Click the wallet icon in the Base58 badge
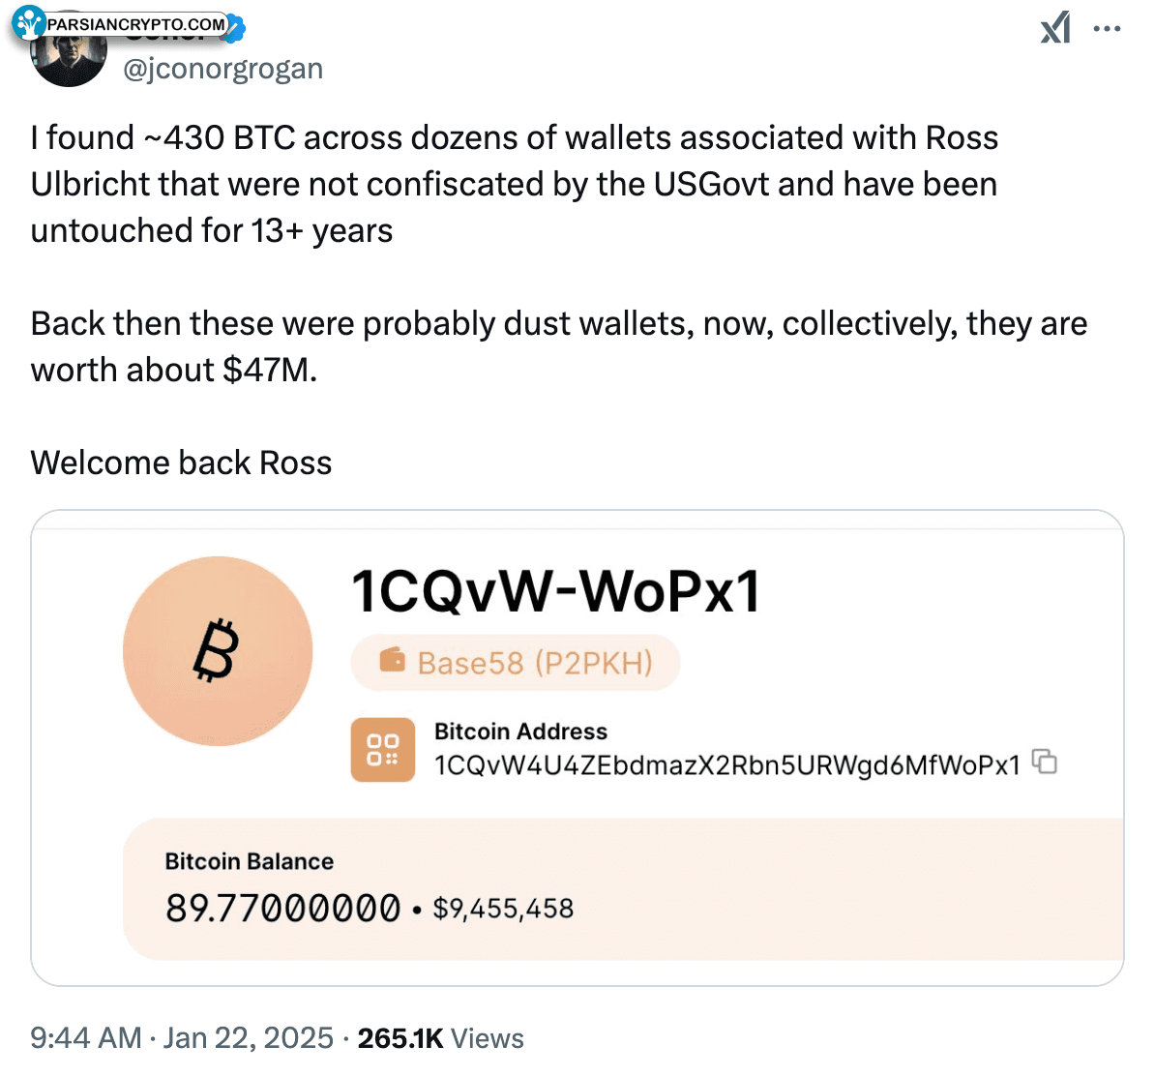Screen dimensions: 1155x1076 (x=393, y=662)
